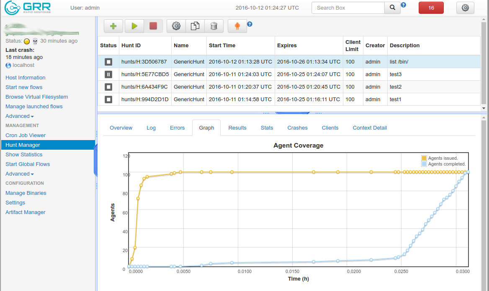Expand Advanced dropdown under Manage launched flows
This screenshot has height=291, width=489.
pyautogui.click(x=20, y=116)
